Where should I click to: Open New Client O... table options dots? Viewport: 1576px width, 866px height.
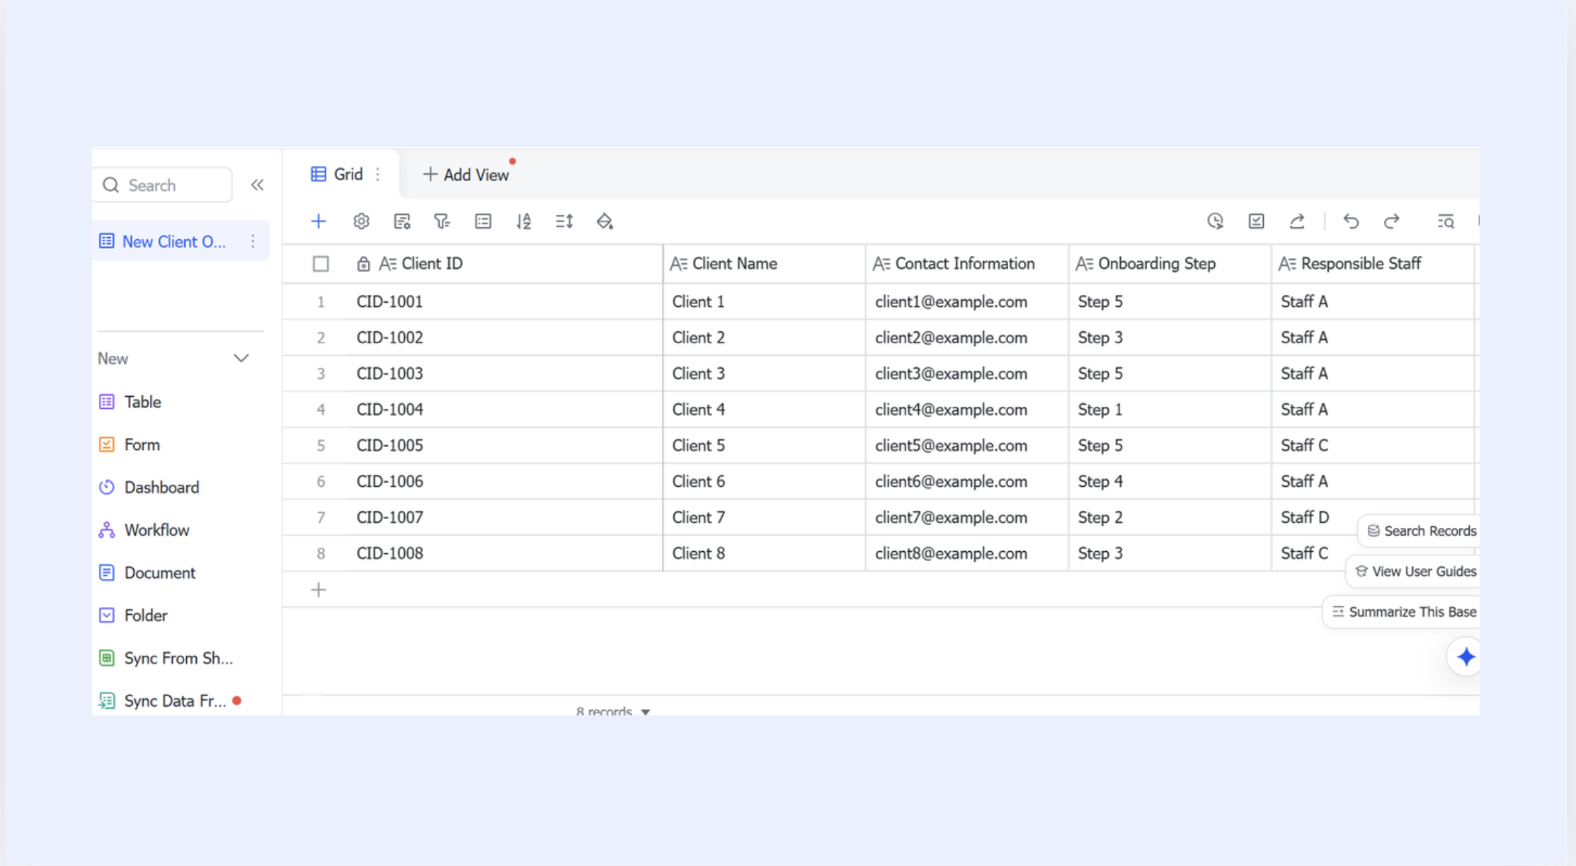[x=253, y=241]
